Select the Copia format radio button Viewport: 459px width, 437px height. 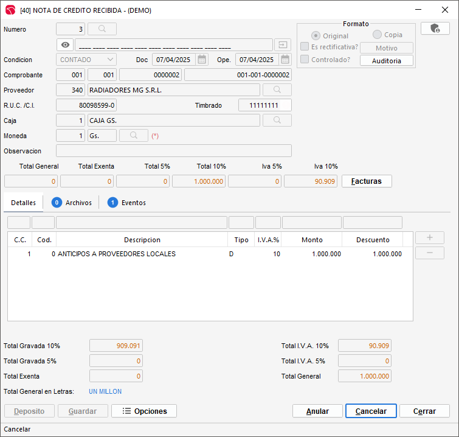[x=378, y=35]
